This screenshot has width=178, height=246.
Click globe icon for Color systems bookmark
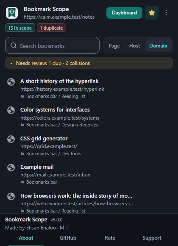click(11, 110)
